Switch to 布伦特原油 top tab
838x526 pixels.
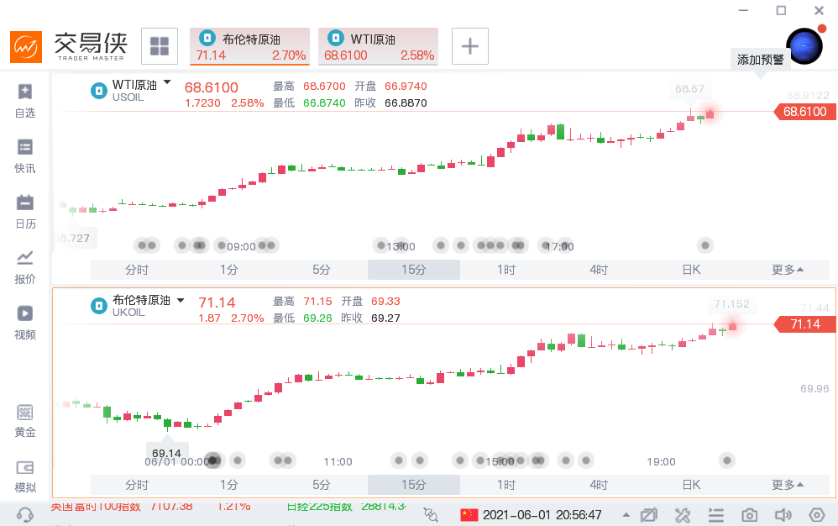pyautogui.click(x=250, y=46)
